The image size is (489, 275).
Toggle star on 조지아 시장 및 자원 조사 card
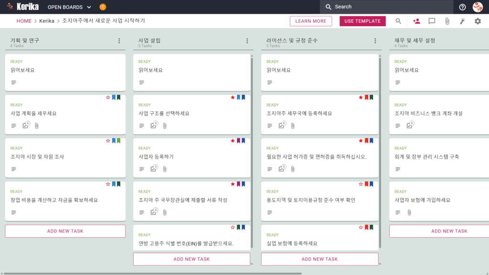pos(108,141)
